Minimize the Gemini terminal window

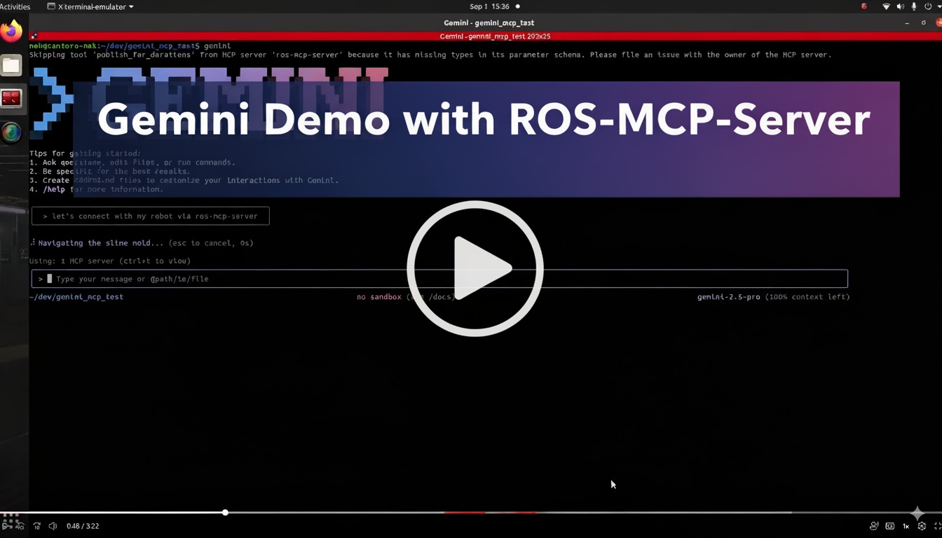pos(906,23)
